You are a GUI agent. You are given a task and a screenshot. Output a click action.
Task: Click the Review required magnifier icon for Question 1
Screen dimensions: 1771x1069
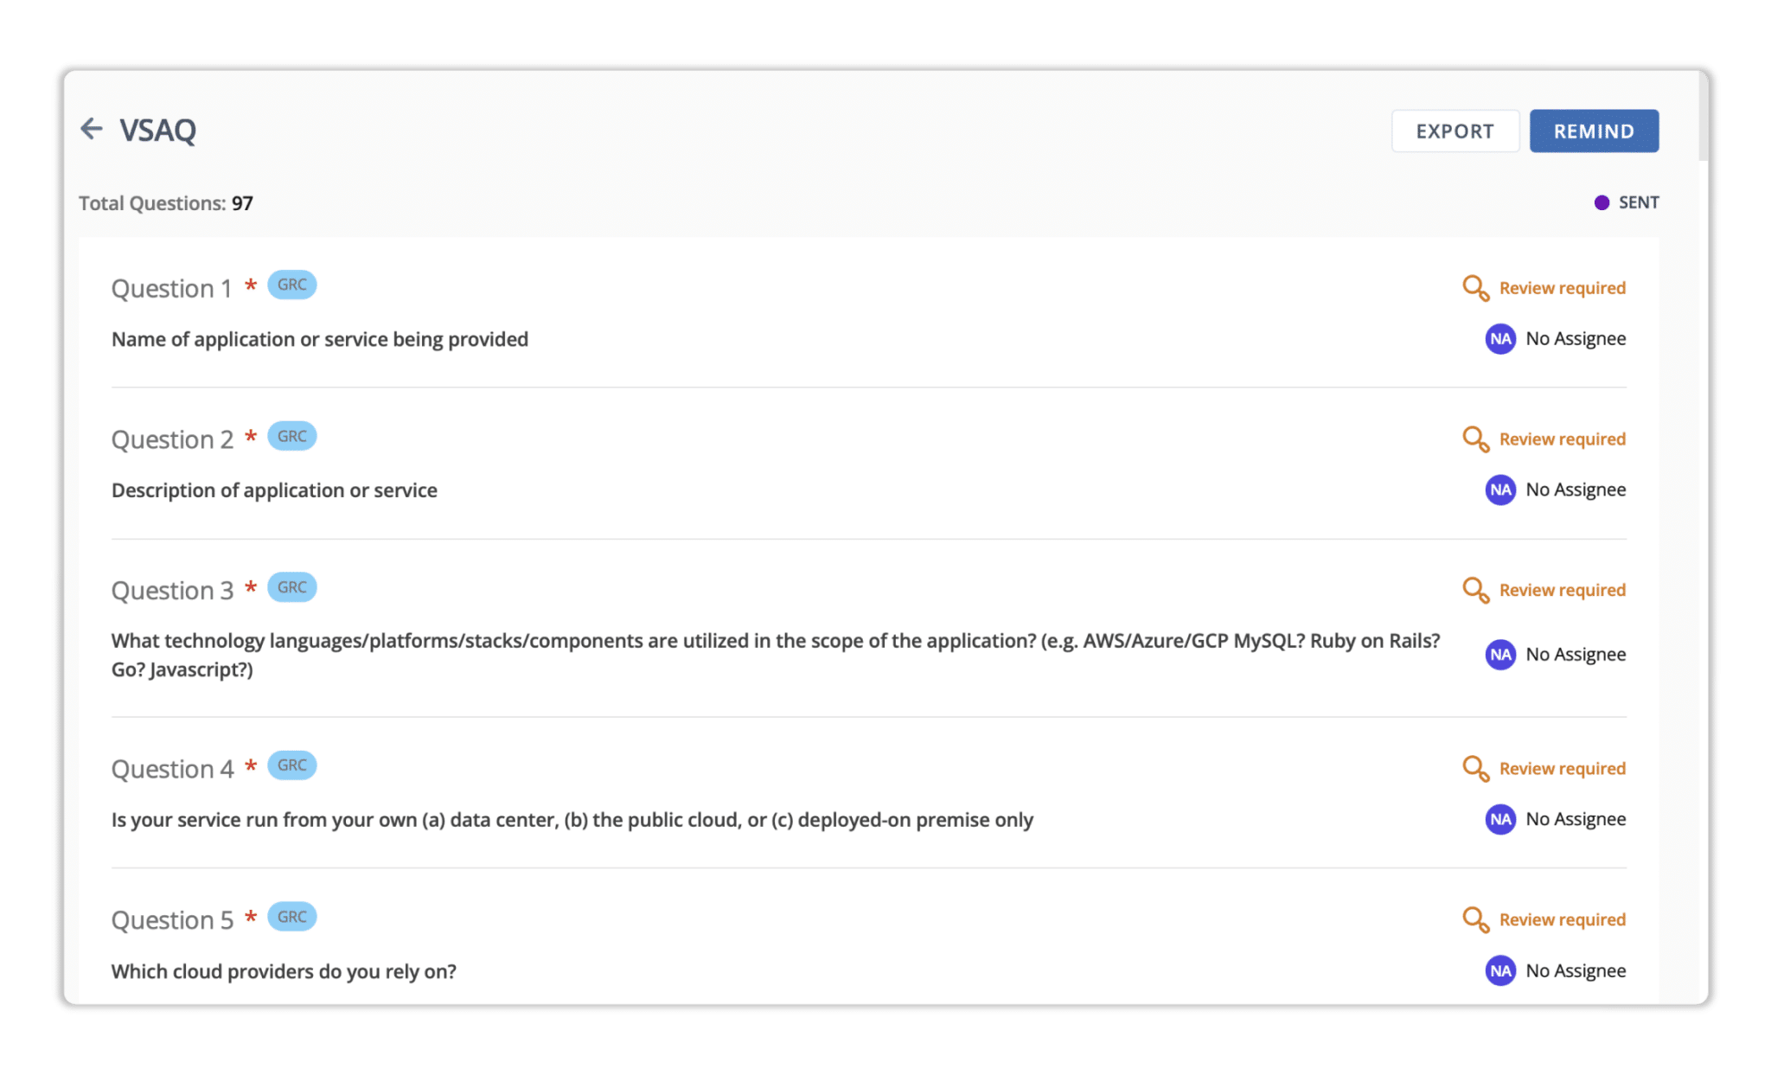[x=1475, y=288]
